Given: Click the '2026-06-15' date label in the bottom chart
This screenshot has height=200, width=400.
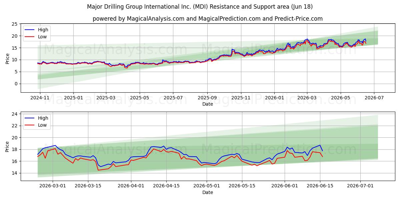Looking at the screenshot, I should pos(320,187).
